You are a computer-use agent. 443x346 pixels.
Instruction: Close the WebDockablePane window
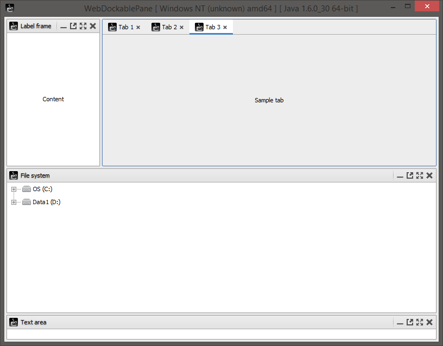(x=427, y=6)
